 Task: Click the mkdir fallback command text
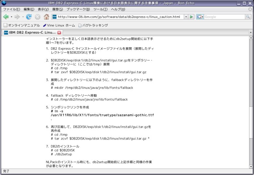pos(92,88)
